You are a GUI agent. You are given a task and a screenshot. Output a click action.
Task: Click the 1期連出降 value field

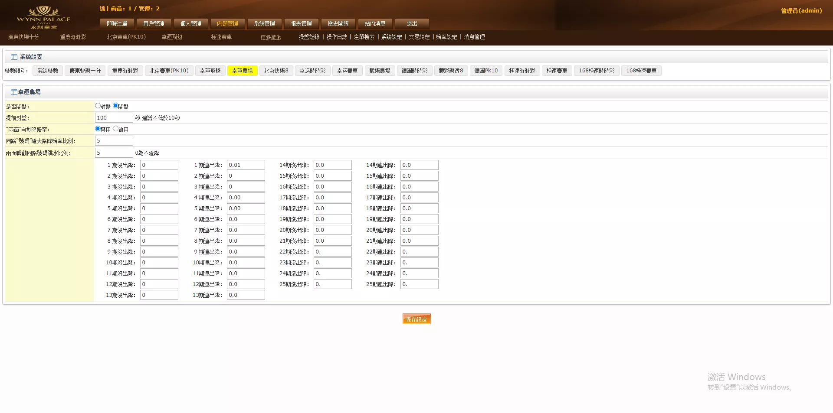click(246, 165)
